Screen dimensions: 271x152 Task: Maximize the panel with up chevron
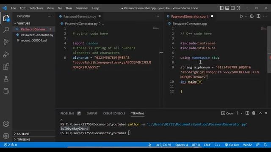pyautogui.click(x=260, y=113)
